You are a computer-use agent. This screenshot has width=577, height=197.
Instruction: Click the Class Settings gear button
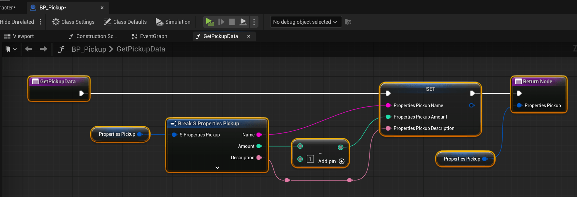coord(74,22)
